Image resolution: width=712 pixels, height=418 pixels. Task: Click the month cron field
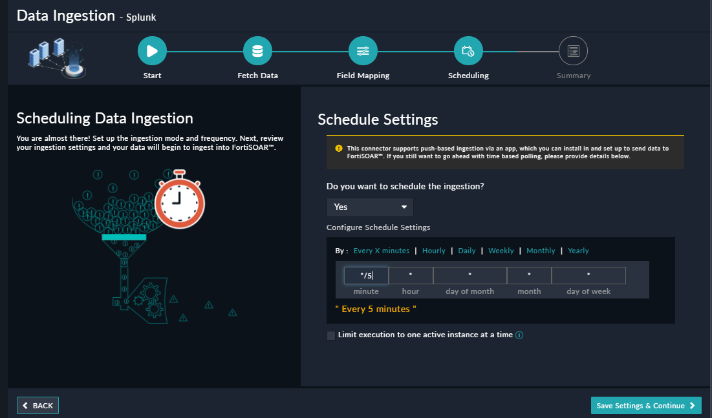(x=529, y=275)
